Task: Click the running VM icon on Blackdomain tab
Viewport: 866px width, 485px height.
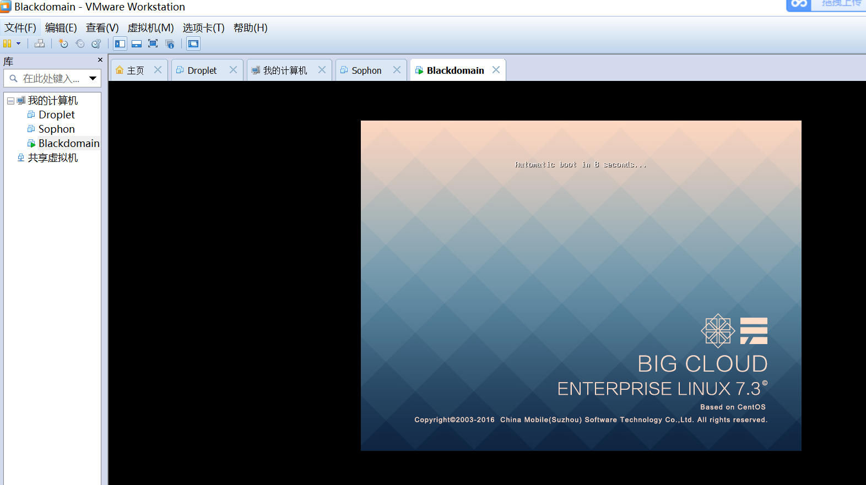Action: pyautogui.click(x=419, y=70)
